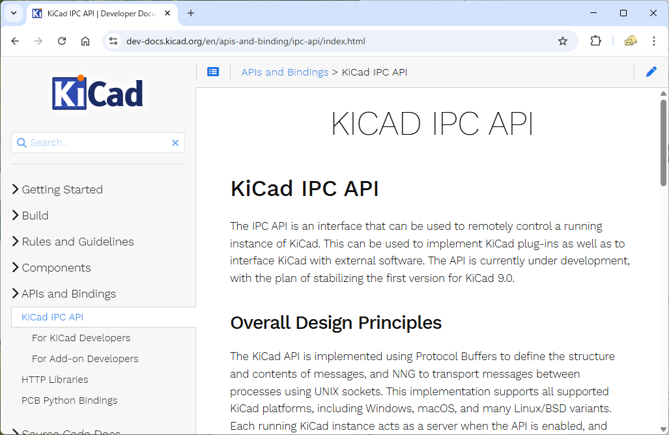Open the tab search dropdown arrow
Image resolution: width=669 pixels, height=435 pixels.
(x=14, y=13)
